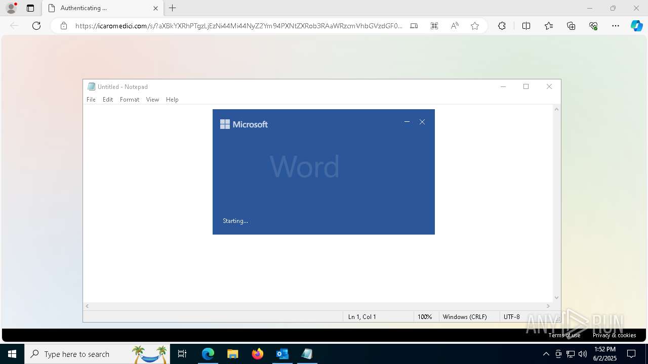Open the app available icon in address bar
The width and height of the screenshot is (648, 364).
[x=414, y=26]
